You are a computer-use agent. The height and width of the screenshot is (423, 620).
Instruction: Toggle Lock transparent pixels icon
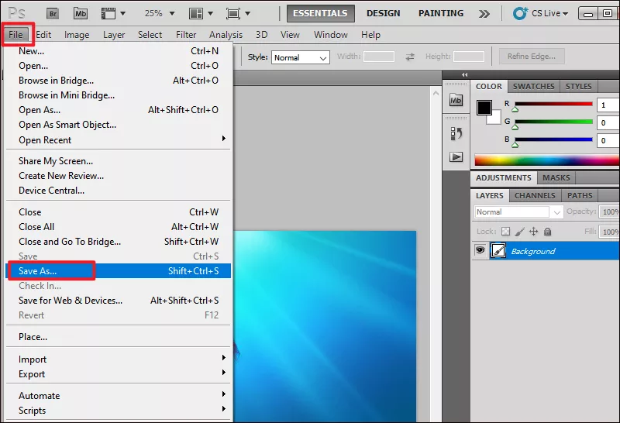[506, 232]
